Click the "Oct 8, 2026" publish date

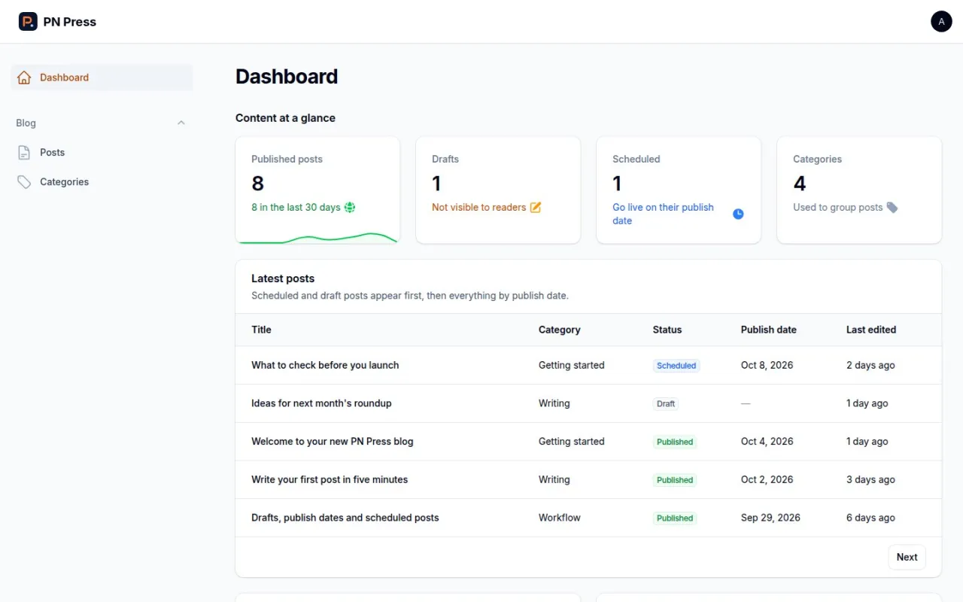click(767, 365)
